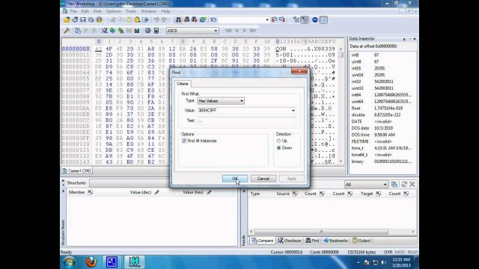The width and height of the screenshot is (479, 269).
Task: Open the Windows Start menu orb
Action: [70, 262]
